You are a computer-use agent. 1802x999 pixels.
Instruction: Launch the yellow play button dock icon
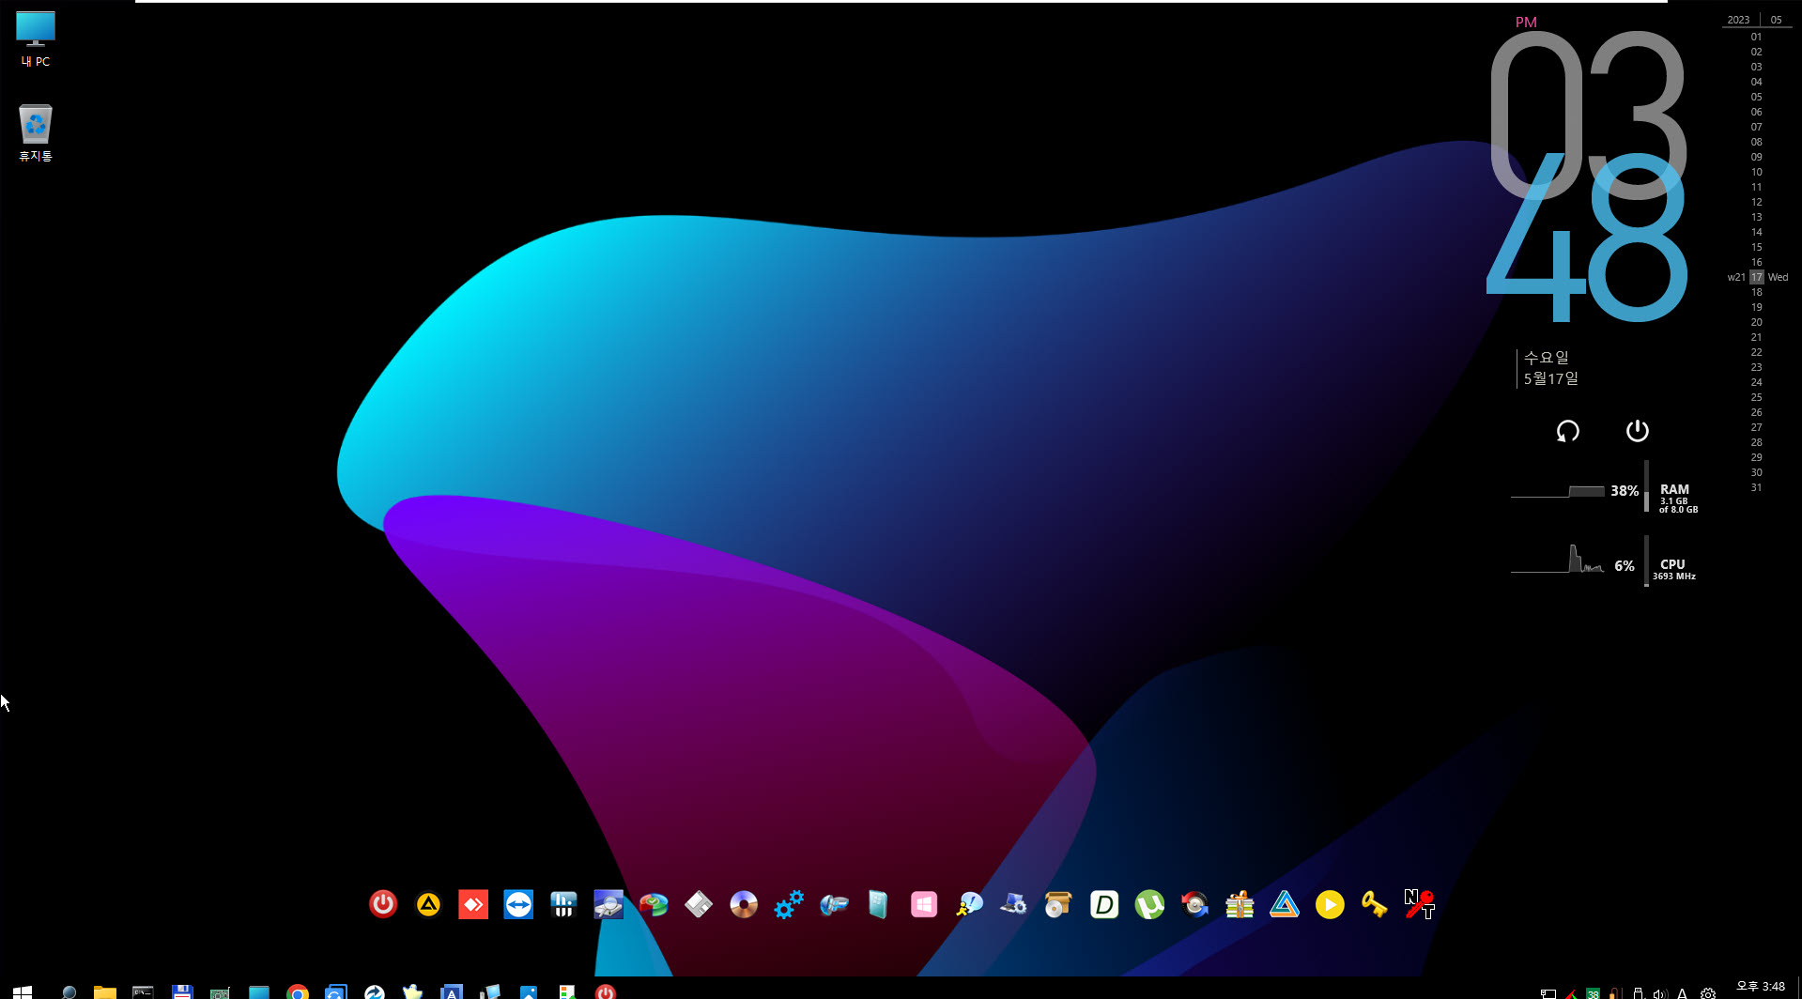point(1330,904)
